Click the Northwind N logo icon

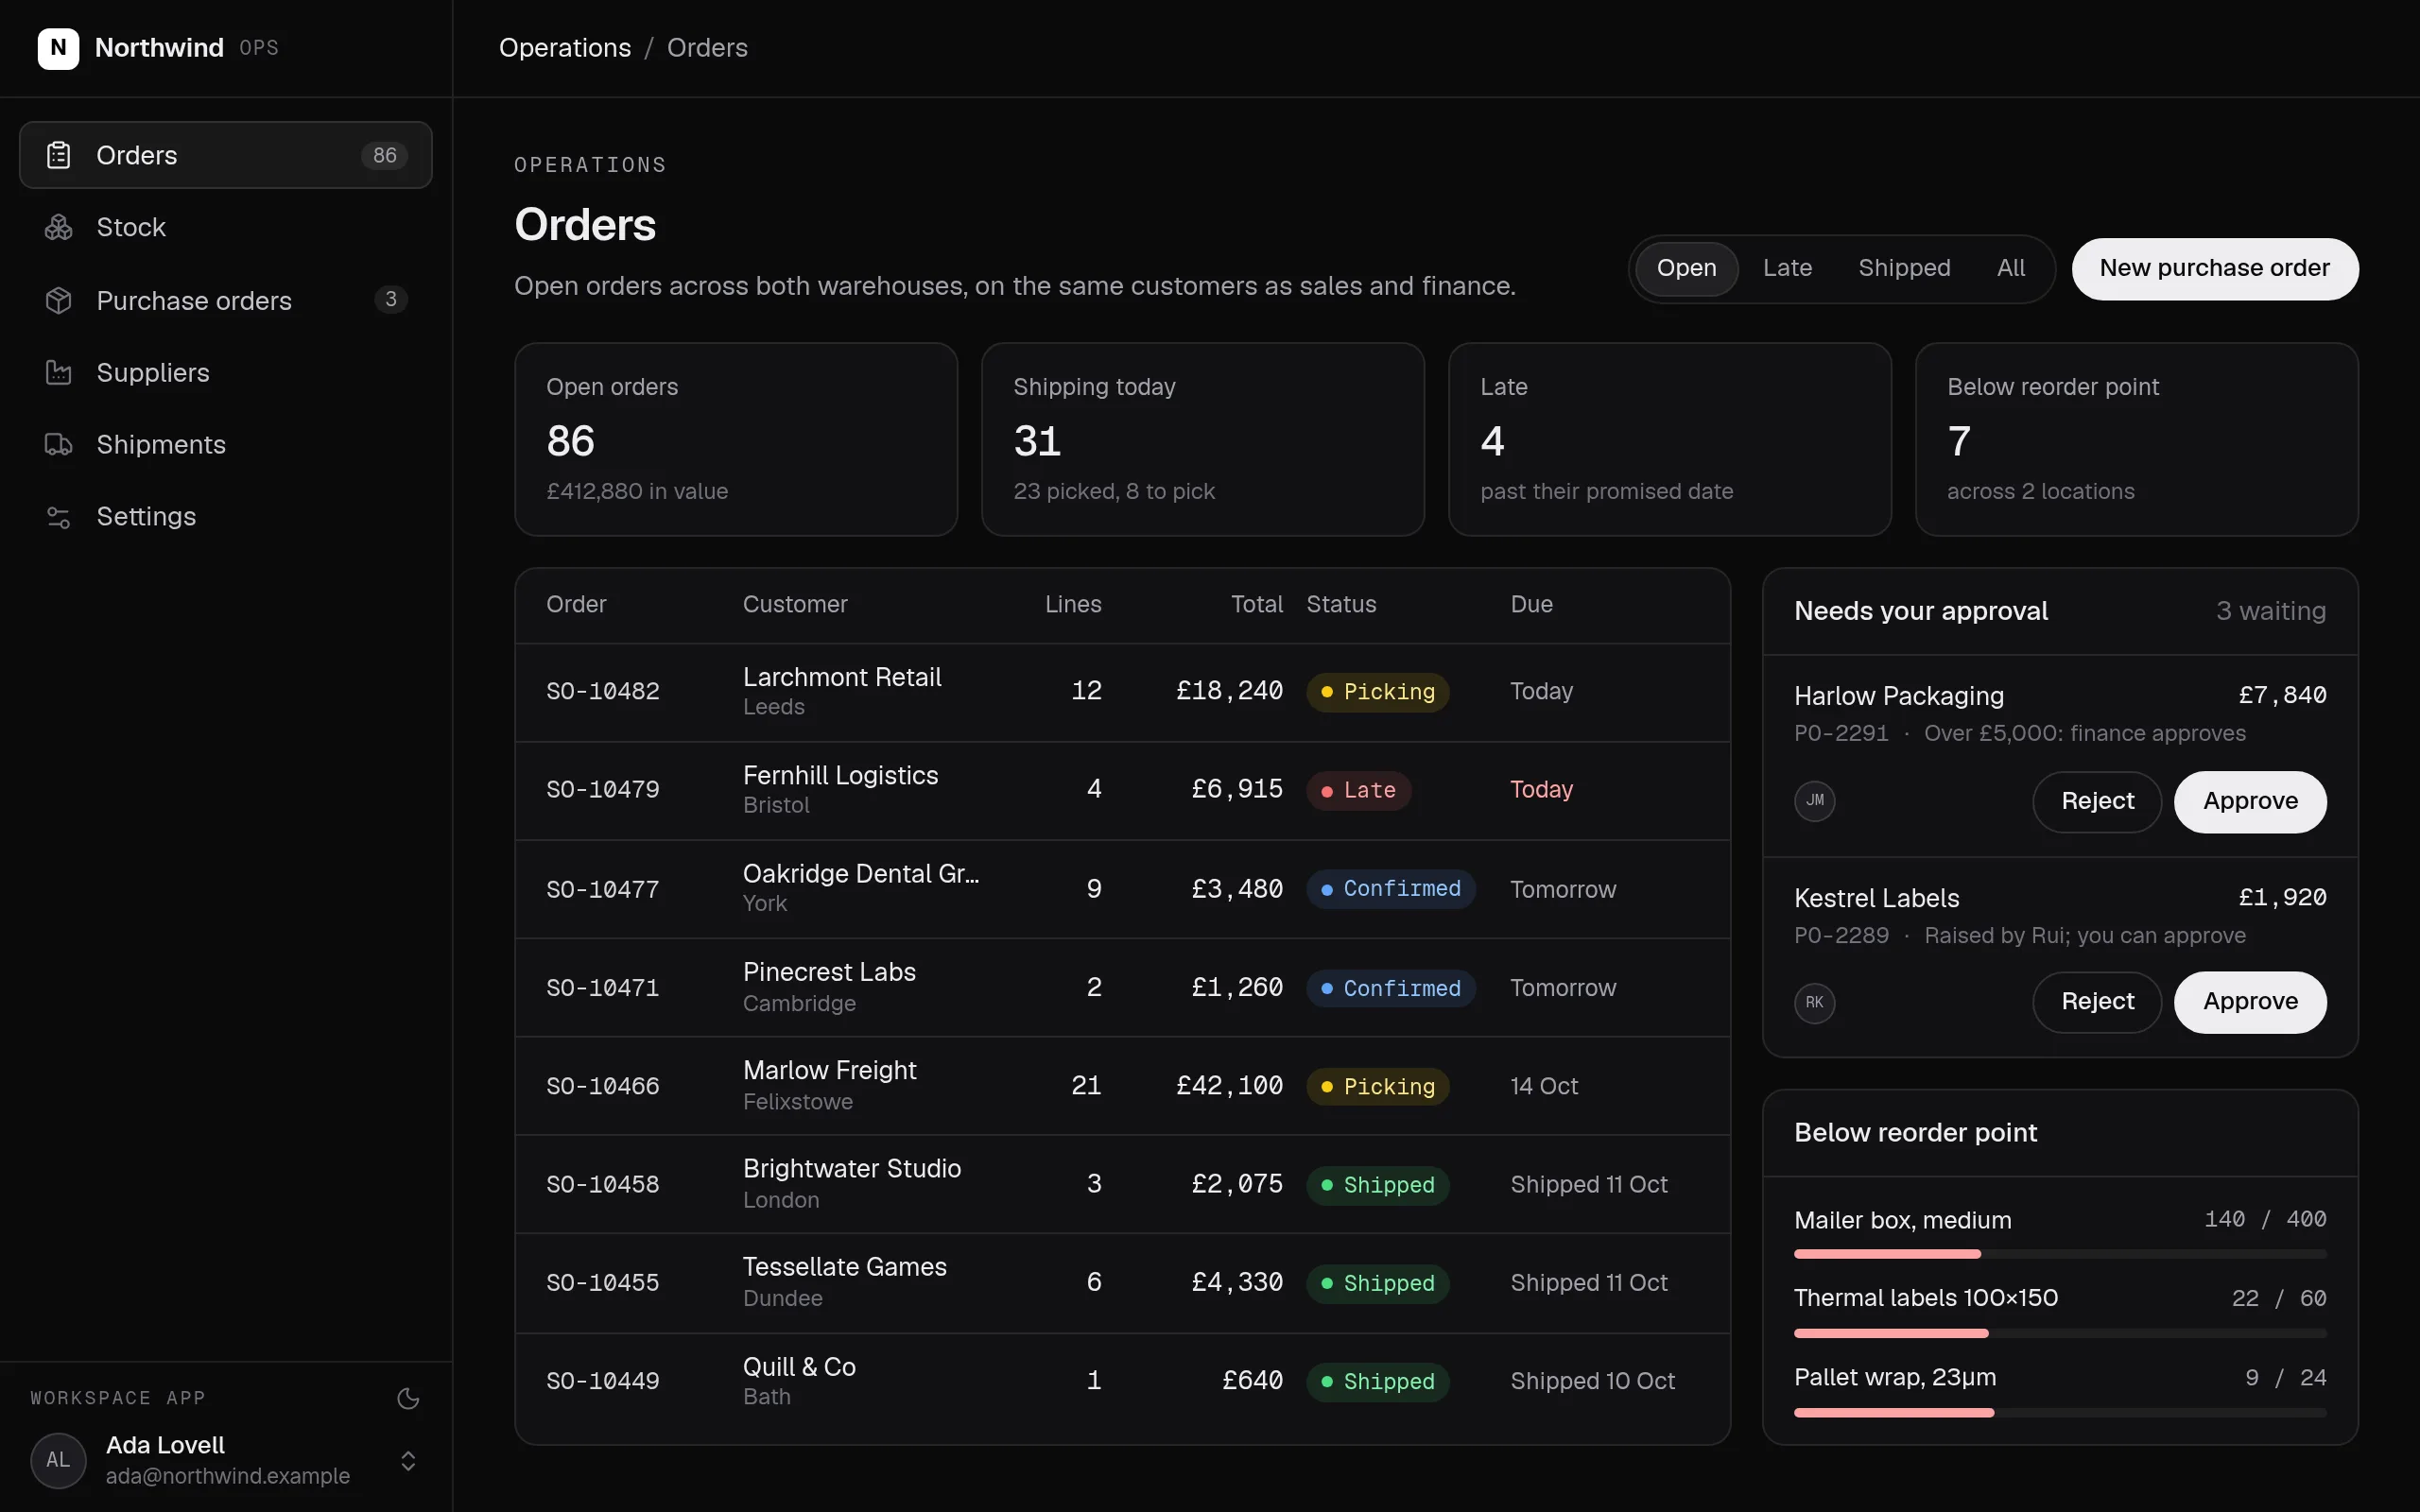58,48
